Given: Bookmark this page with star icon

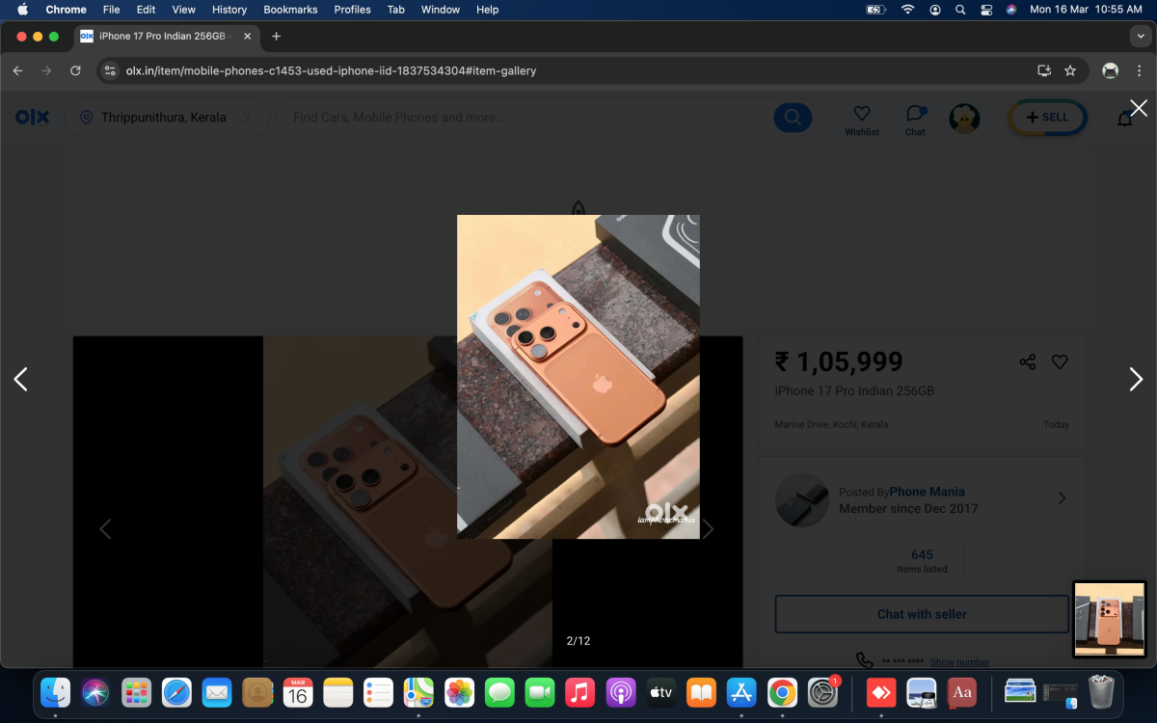Looking at the screenshot, I should click(1070, 70).
